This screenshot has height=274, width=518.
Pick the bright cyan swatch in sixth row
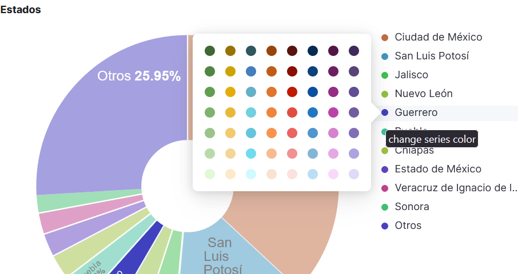click(251, 154)
